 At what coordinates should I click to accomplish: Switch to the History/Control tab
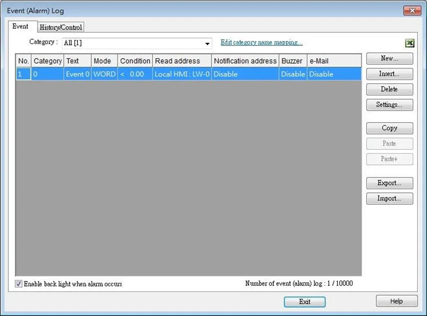pyautogui.click(x=61, y=27)
